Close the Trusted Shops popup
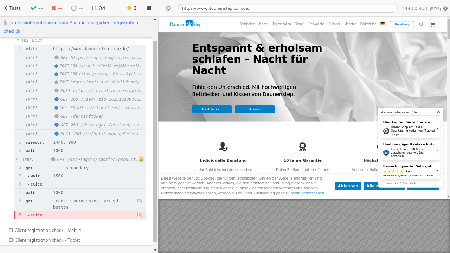Screen dimensions: 450x253 [438, 112]
